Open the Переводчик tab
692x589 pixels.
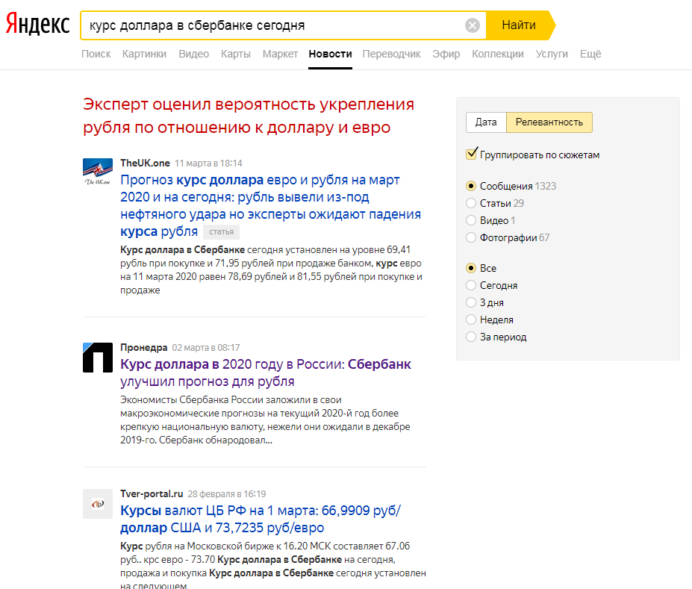click(x=391, y=54)
